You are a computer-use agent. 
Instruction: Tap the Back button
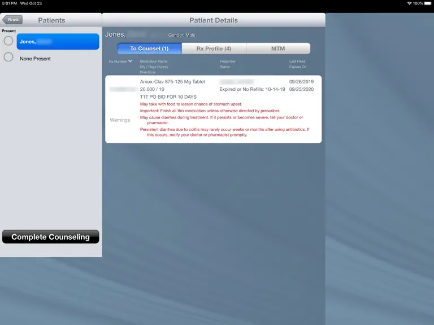(x=12, y=20)
